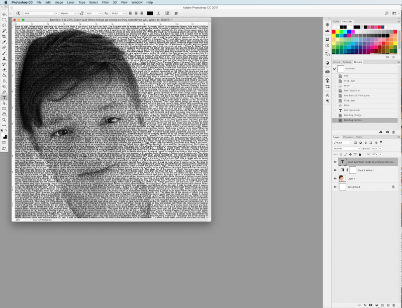Click the 3D text button in options bar
This screenshot has height=308, width=402.
click(176, 14)
